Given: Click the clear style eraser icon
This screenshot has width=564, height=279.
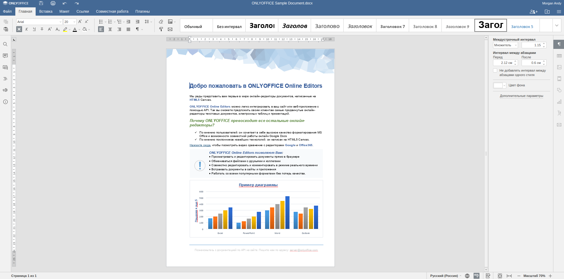Looking at the screenshot, I should coord(161,22).
